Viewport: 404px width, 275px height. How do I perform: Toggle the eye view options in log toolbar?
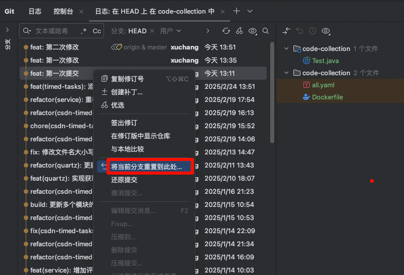click(x=252, y=31)
